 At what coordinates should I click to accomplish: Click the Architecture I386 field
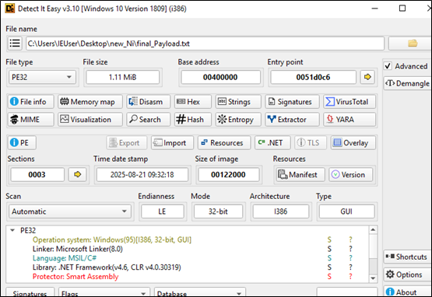pos(281,211)
